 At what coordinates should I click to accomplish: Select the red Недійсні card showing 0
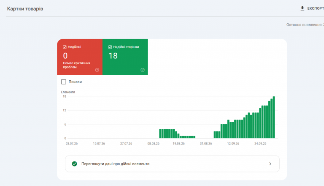click(80, 57)
